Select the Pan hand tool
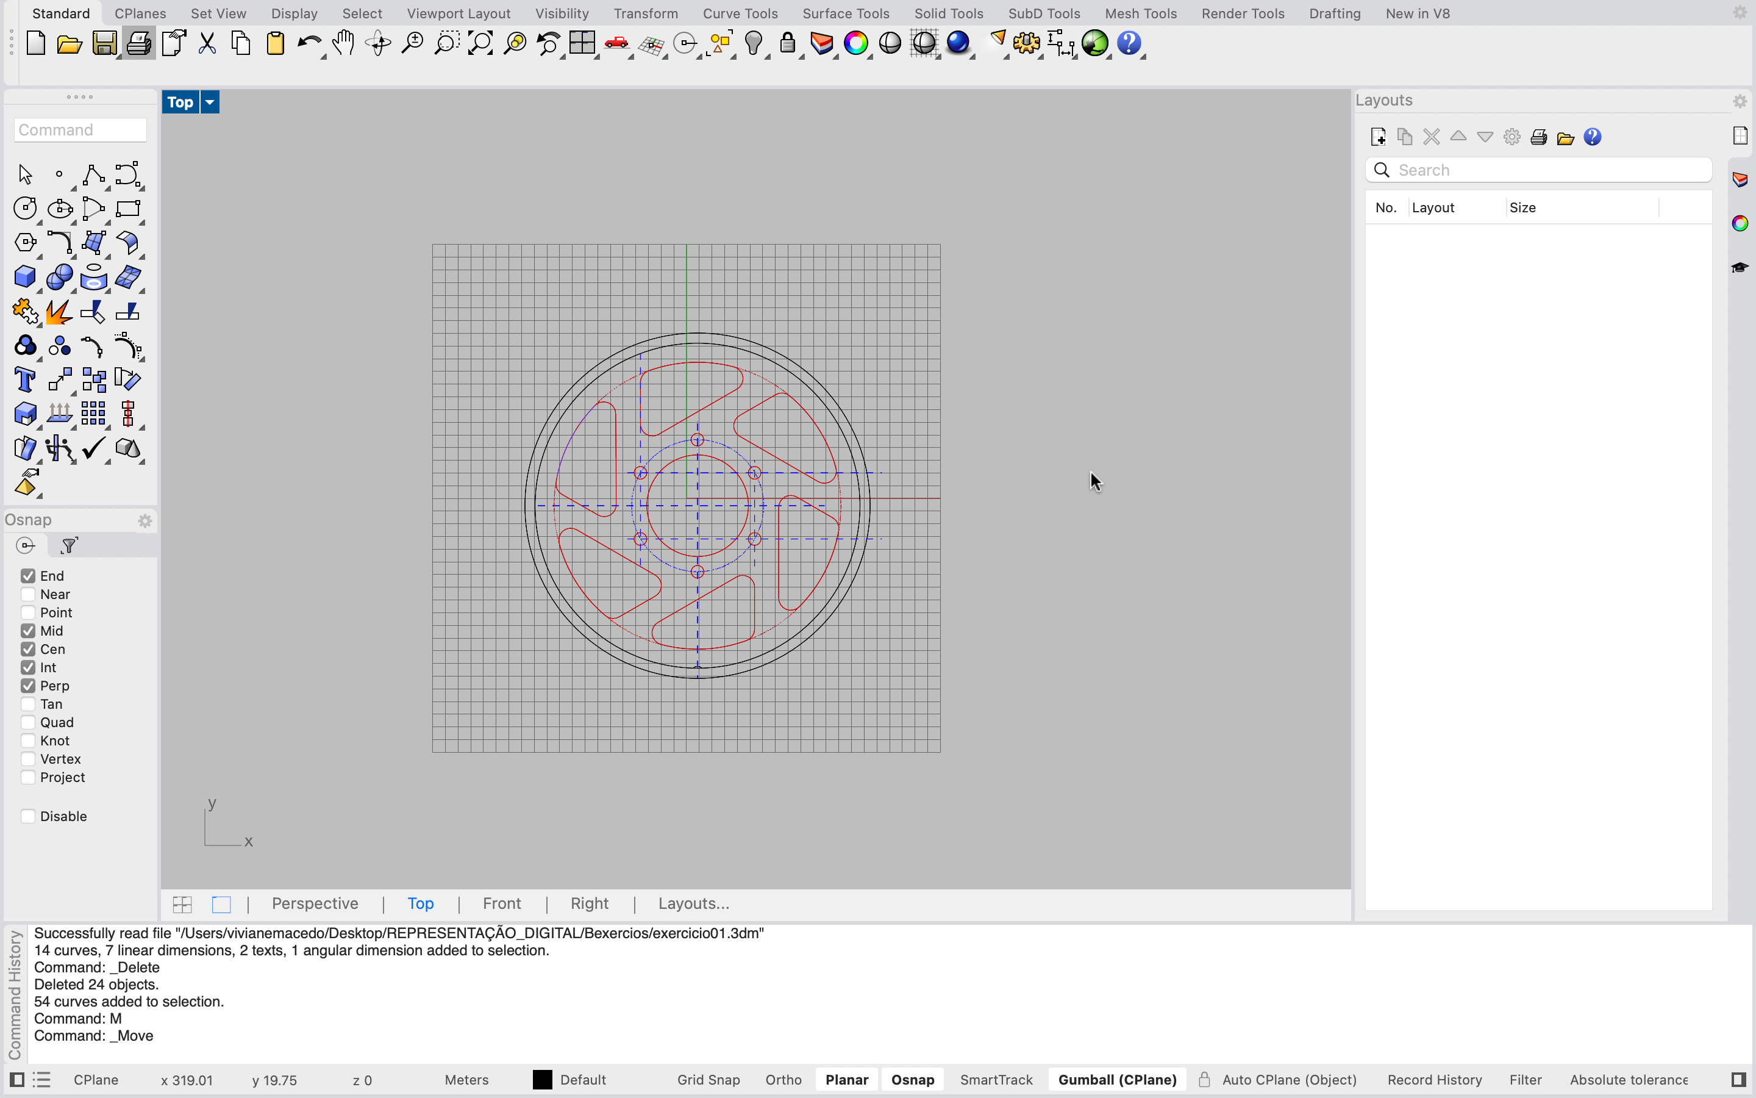 pyautogui.click(x=343, y=43)
